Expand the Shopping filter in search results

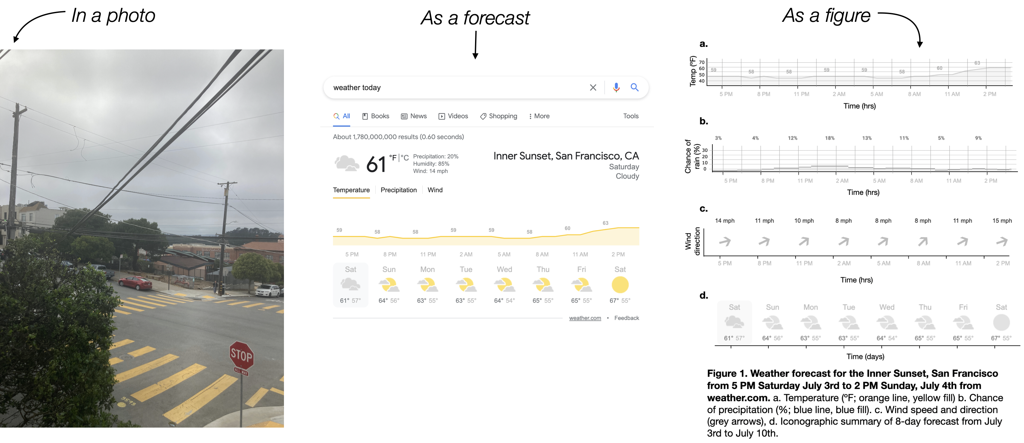tap(498, 115)
